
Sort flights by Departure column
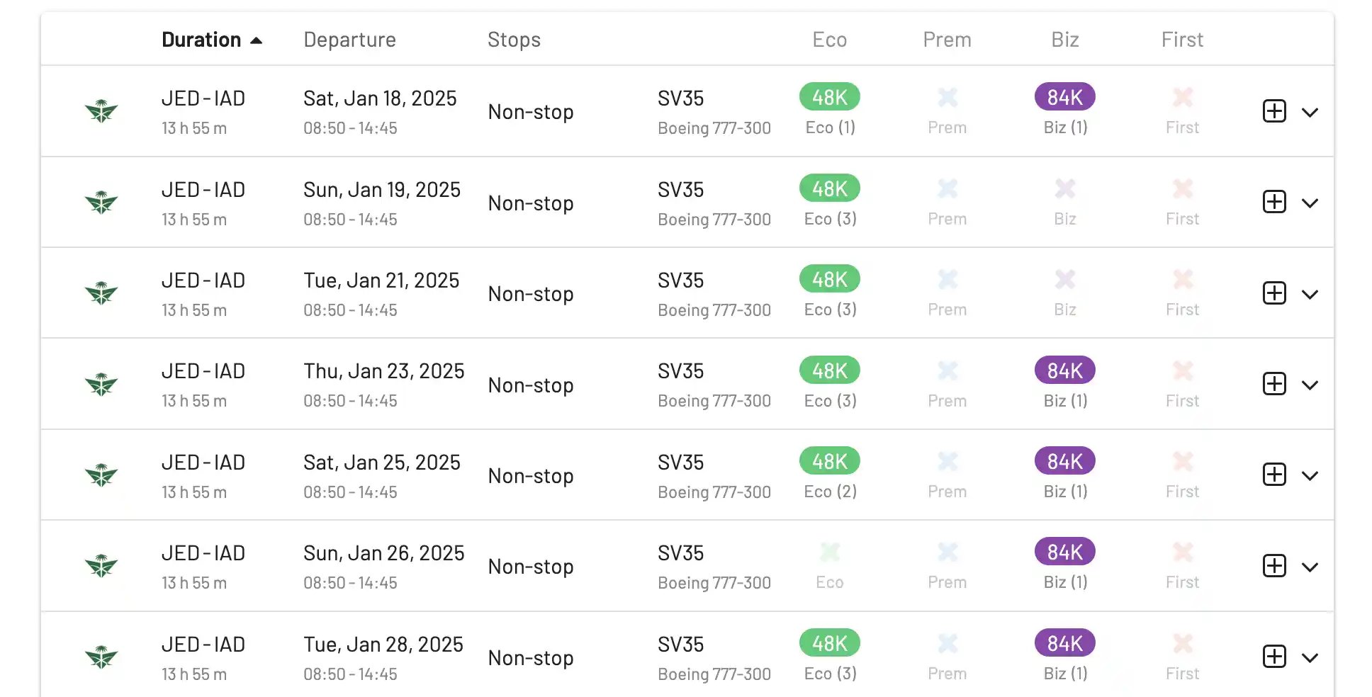349,40
